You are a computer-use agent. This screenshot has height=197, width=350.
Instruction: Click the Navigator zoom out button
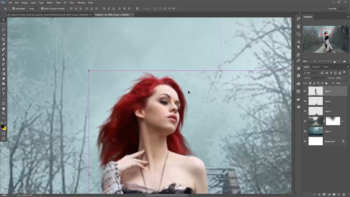(x=315, y=62)
